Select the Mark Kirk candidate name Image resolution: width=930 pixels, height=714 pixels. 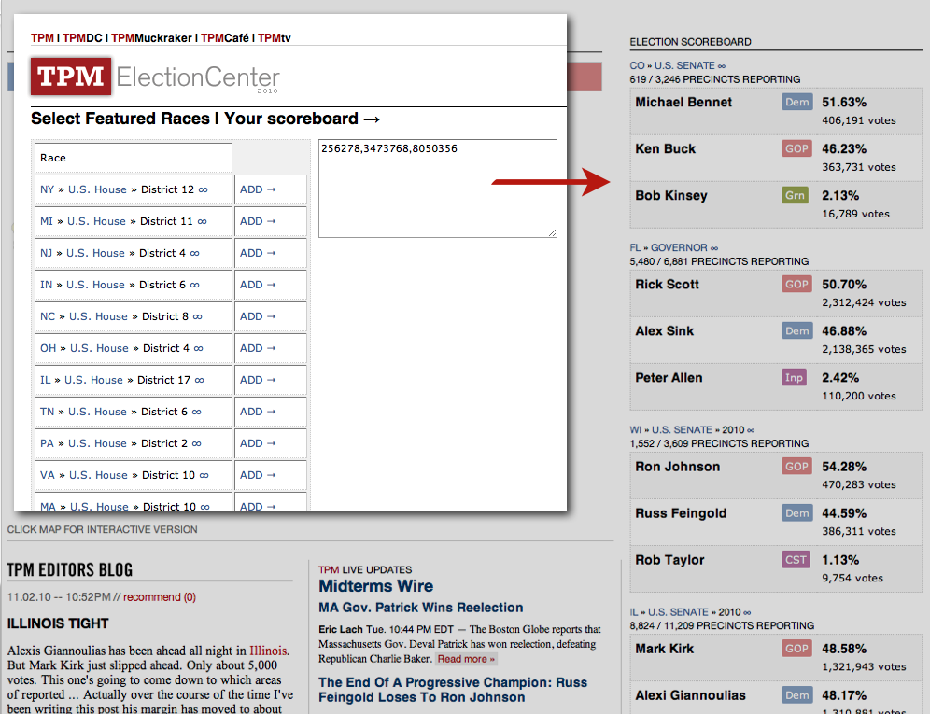(x=664, y=649)
